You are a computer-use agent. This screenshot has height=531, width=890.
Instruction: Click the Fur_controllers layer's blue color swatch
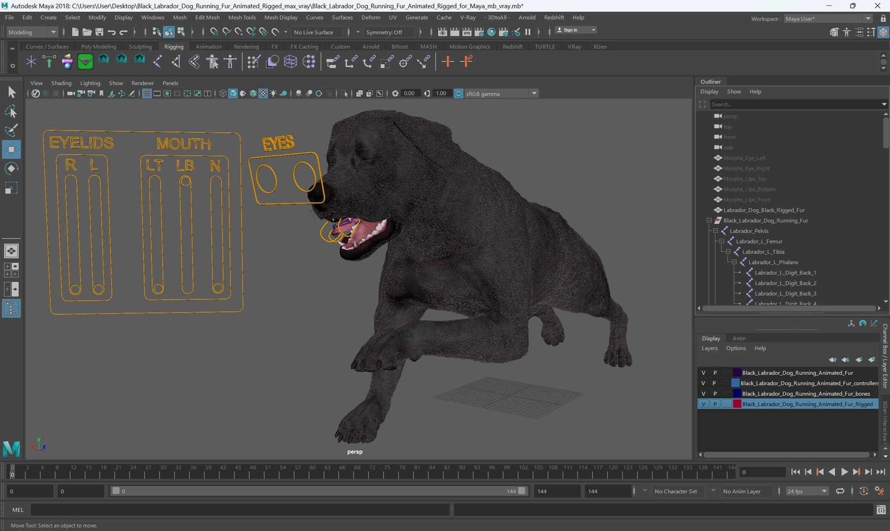click(x=736, y=383)
